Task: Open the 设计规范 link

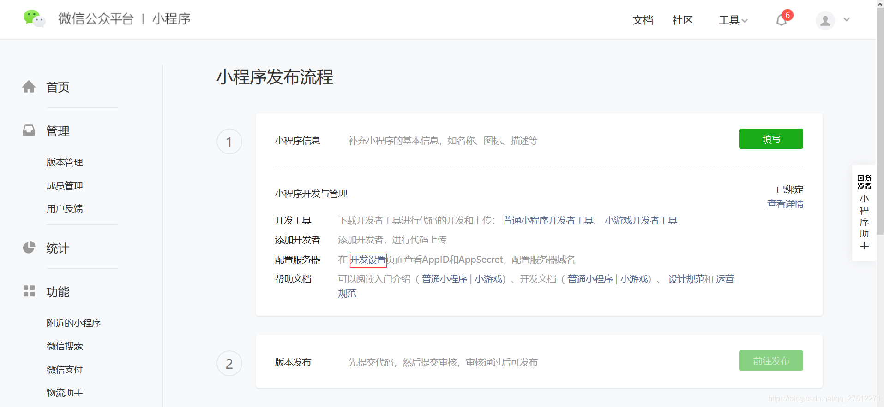Action: tap(686, 279)
